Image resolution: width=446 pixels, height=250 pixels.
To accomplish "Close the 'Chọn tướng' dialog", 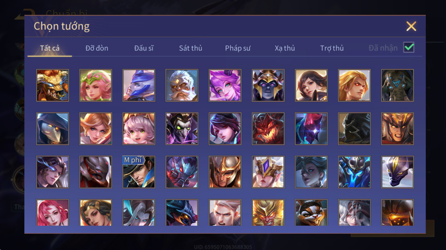I will click(411, 26).
